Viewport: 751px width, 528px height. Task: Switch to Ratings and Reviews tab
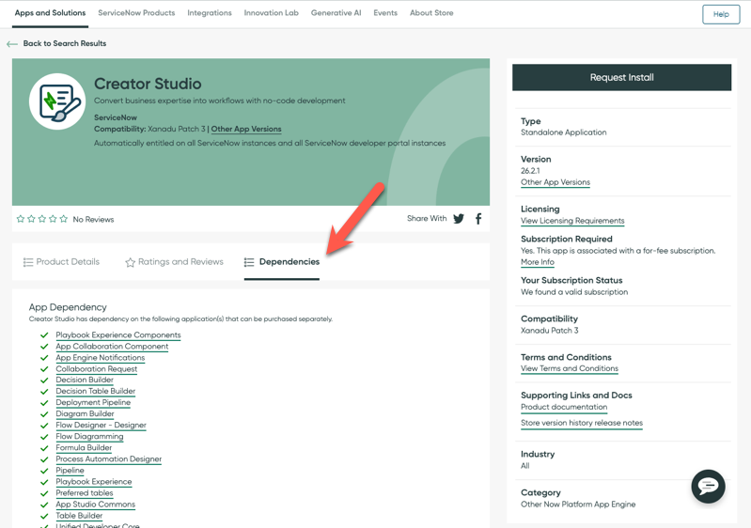coord(174,262)
